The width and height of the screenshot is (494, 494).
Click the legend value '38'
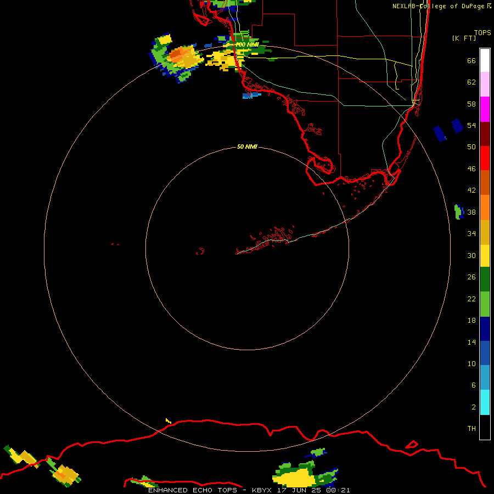471,212
